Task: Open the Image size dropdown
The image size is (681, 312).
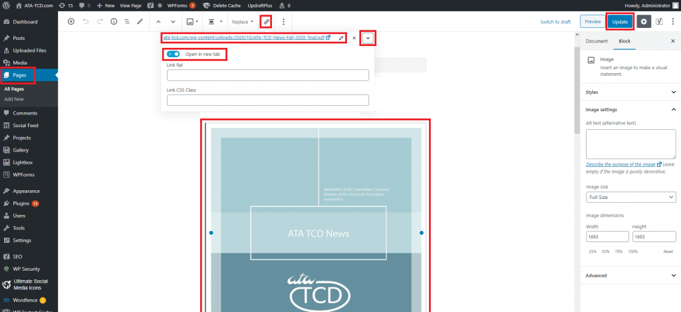Action: (630, 198)
